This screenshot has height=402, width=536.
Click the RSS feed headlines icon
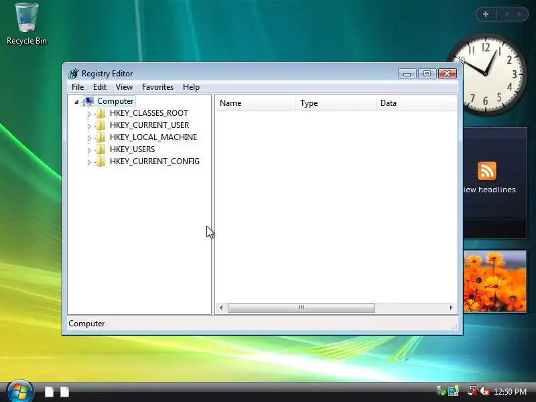coord(487,171)
